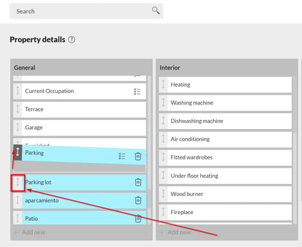Delete the Patio field
This screenshot has height=247, width=302.
pos(138,219)
